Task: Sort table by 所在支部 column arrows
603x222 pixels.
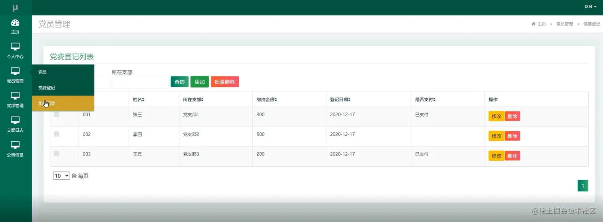Action: pos(202,99)
